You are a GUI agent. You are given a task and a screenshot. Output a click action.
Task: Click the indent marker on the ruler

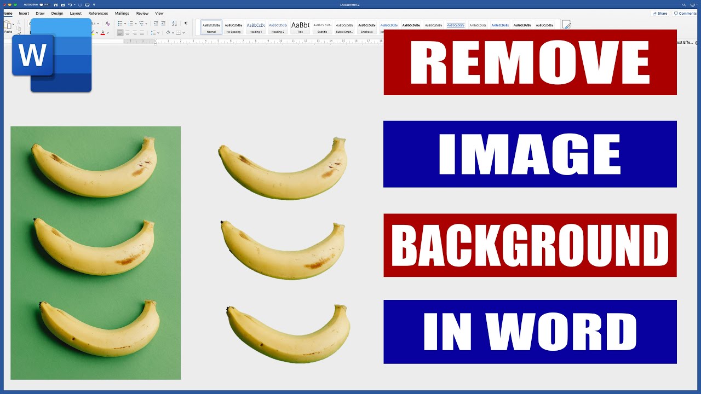coord(156,42)
